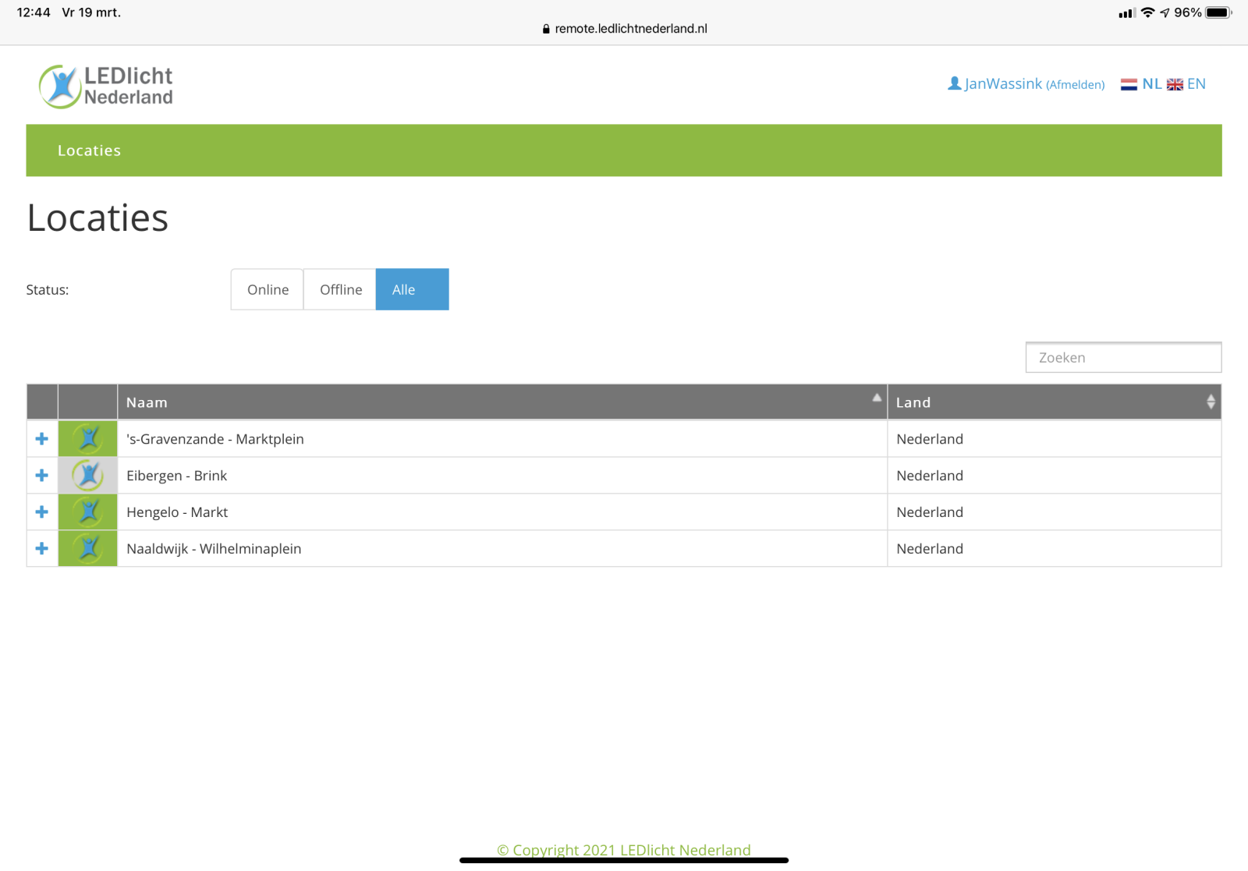Image resolution: width=1248 pixels, height=871 pixels.
Task: Click the British flag icon
Action: (x=1175, y=84)
